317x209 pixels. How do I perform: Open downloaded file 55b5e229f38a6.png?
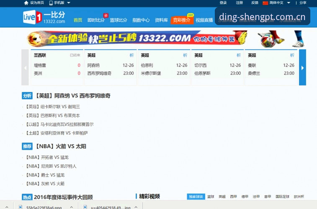44,207
